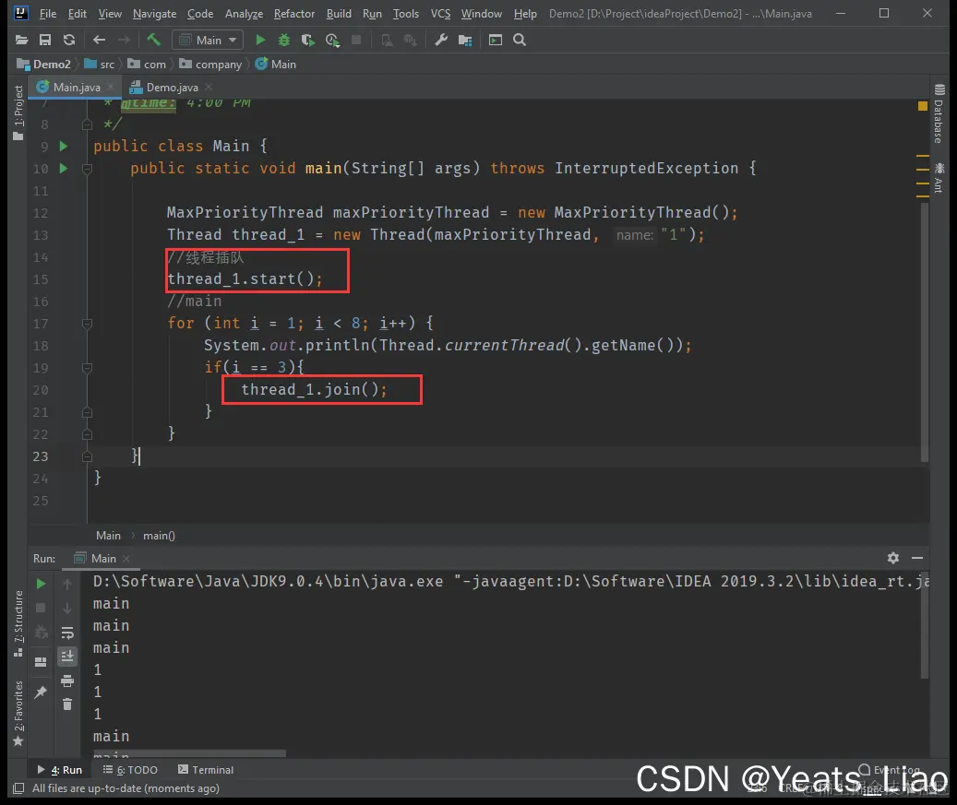Viewport: 957px width, 805px height.
Task: Click the disabled stop square in main toolbar
Action: [x=356, y=41]
